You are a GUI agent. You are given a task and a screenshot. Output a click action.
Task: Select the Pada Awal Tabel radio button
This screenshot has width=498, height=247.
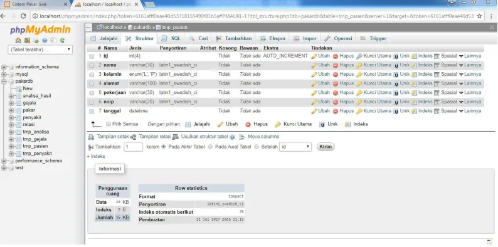click(211, 147)
